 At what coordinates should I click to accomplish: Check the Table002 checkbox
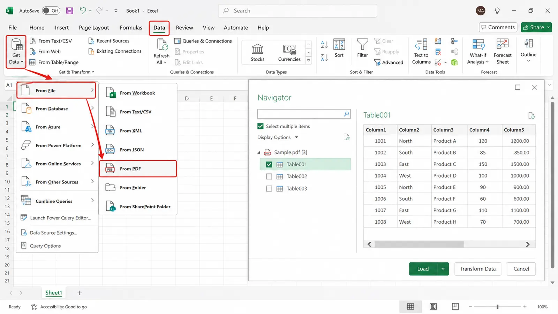(269, 177)
